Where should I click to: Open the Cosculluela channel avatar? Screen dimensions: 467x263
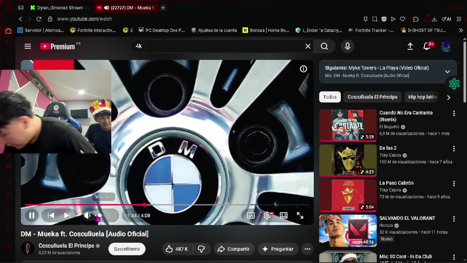point(27,248)
